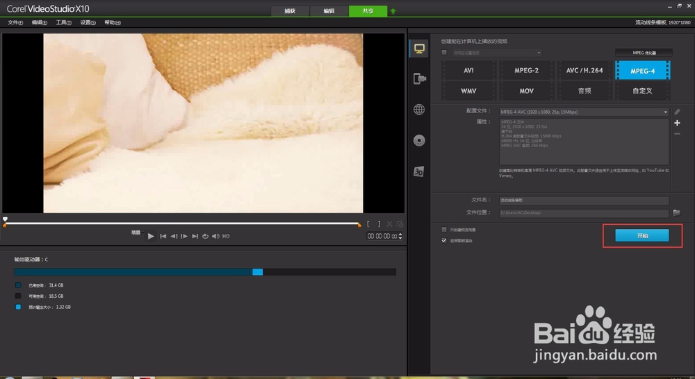Screen dimensions: 695x379
Task: Click the orange trim marker at right end
Action: [359, 226]
